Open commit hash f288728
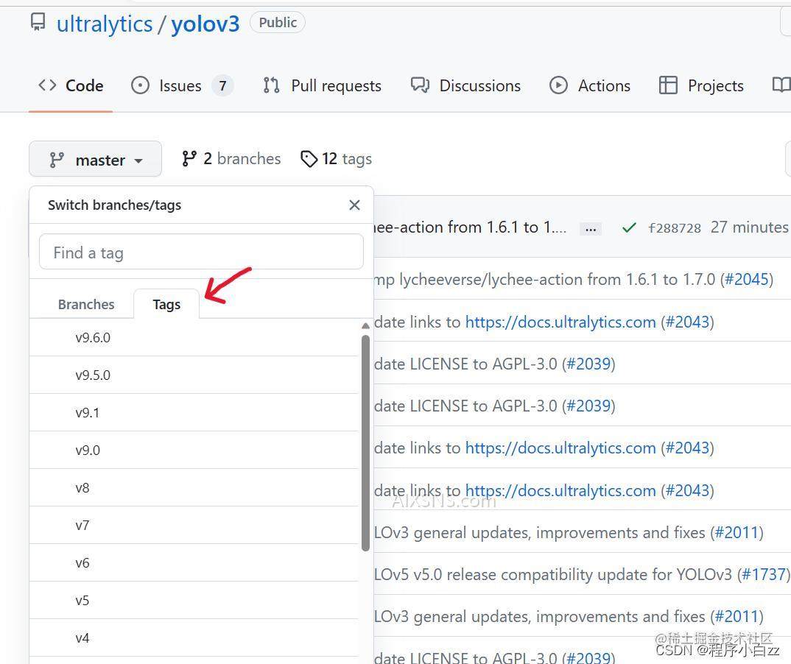 674,228
